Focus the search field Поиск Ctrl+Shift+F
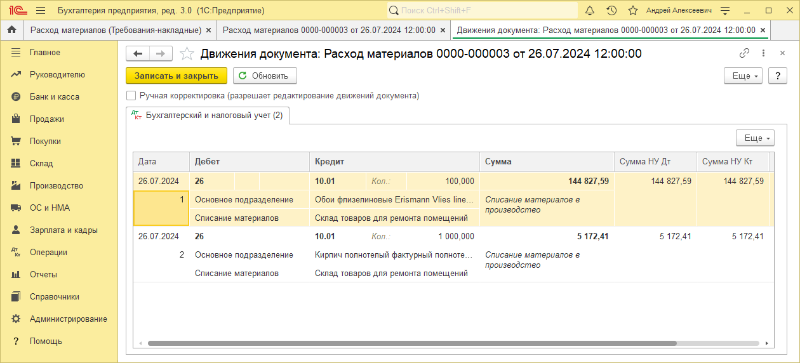Image resolution: width=800 pixels, height=363 pixels. pyautogui.click(x=483, y=10)
